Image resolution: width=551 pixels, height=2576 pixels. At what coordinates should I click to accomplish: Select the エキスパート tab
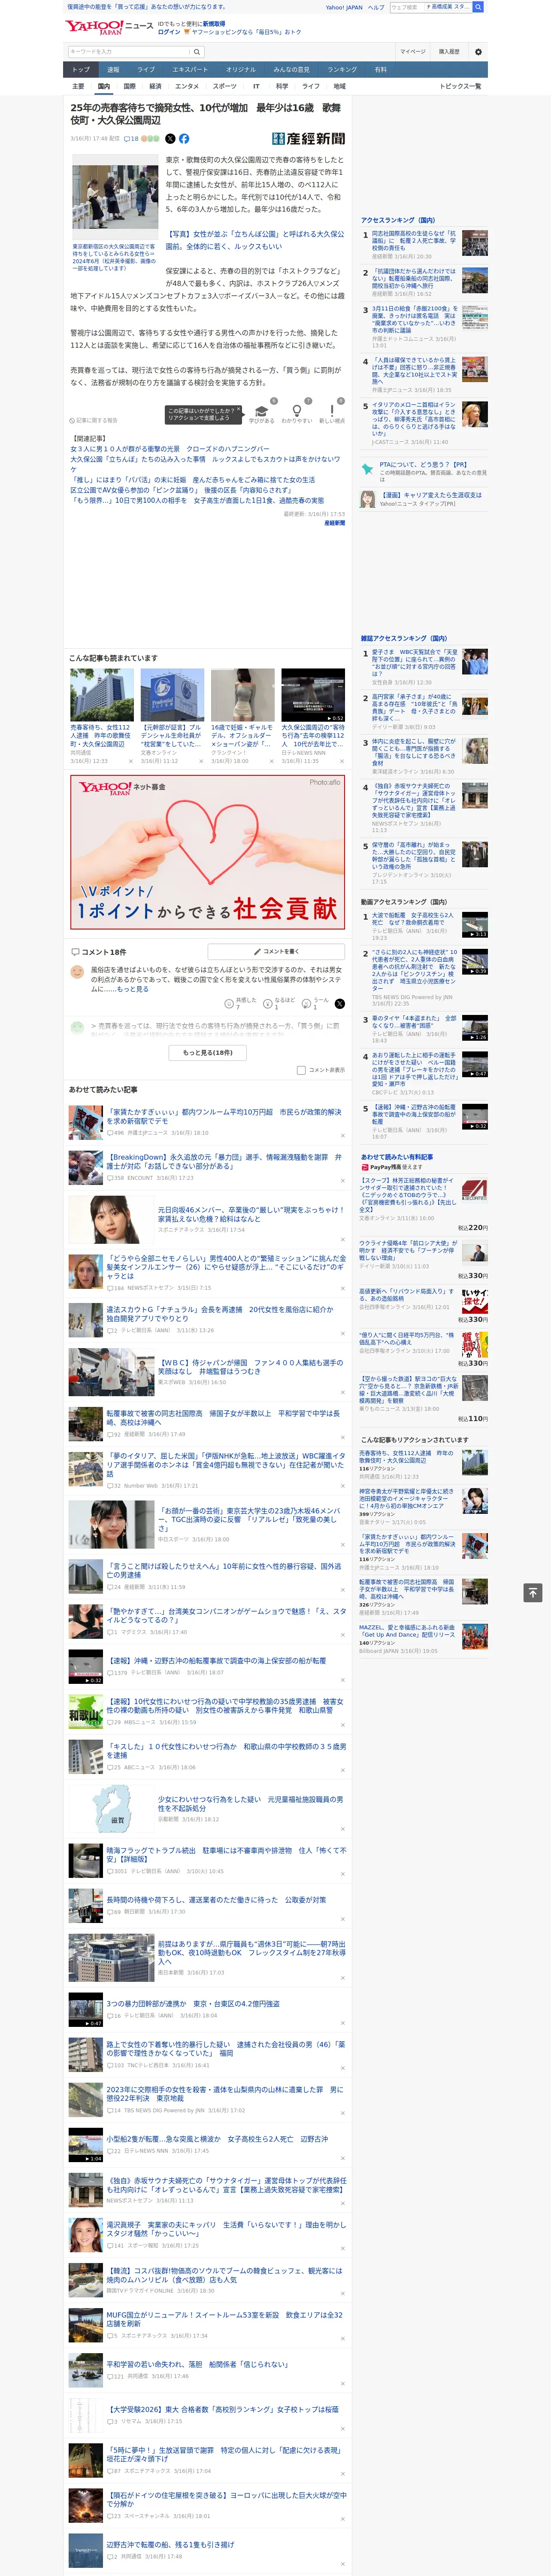click(190, 69)
